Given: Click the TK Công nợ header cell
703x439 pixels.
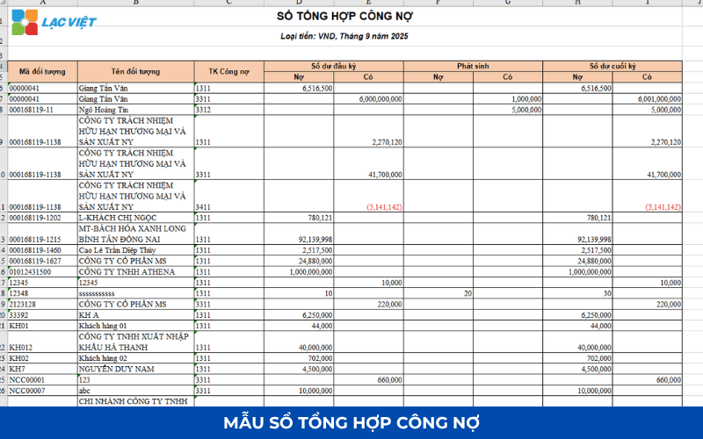Looking at the screenshot, I should (229, 72).
